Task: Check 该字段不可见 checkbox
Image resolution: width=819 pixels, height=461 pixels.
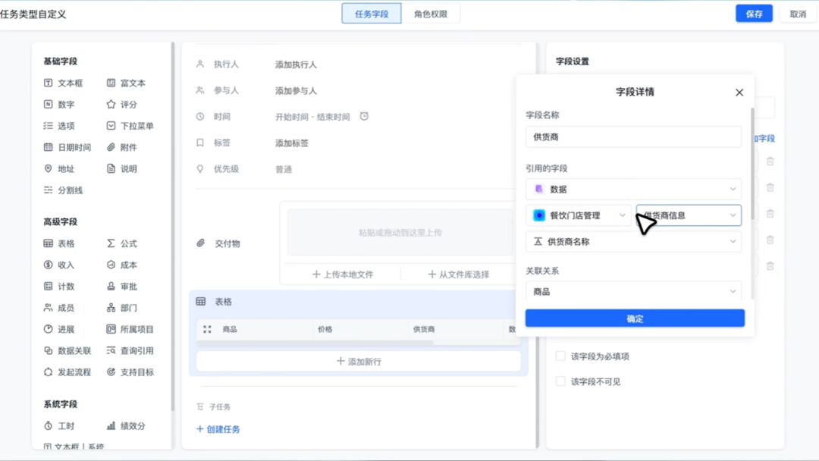Action: coord(560,381)
